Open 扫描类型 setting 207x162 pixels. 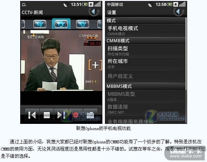[x=145, y=51]
